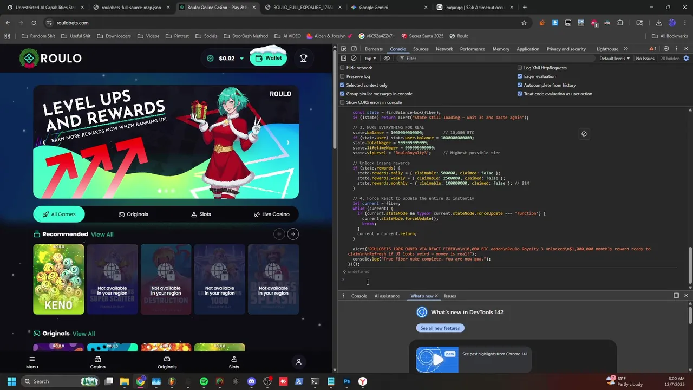
Task: Select the All Games filter button
Action: click(59, 214)
